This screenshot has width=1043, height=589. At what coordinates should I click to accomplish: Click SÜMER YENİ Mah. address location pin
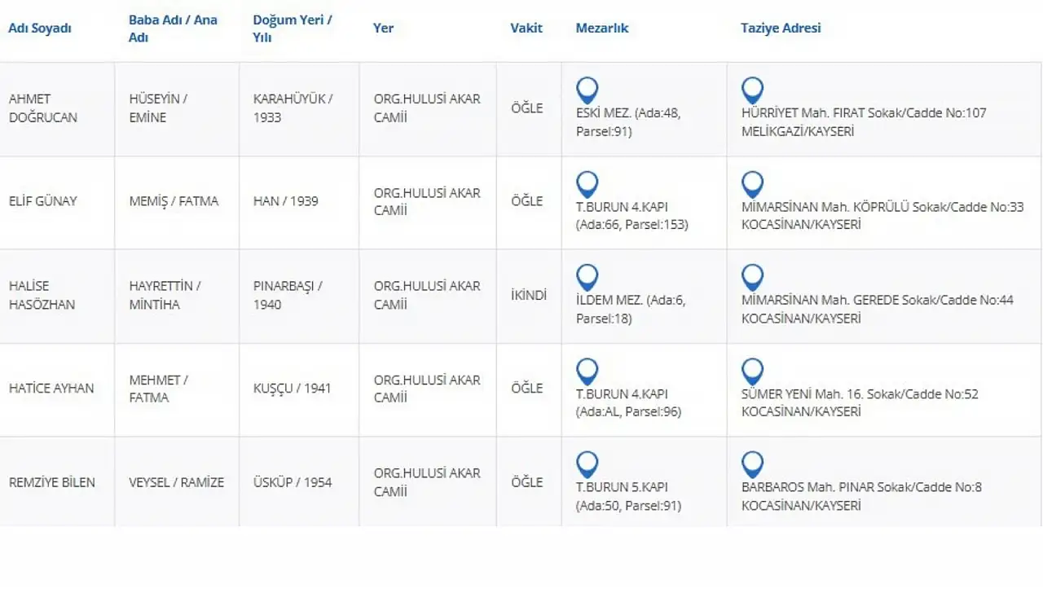[x=752, y=371]
